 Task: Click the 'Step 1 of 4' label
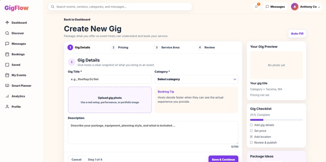[95, 160]
